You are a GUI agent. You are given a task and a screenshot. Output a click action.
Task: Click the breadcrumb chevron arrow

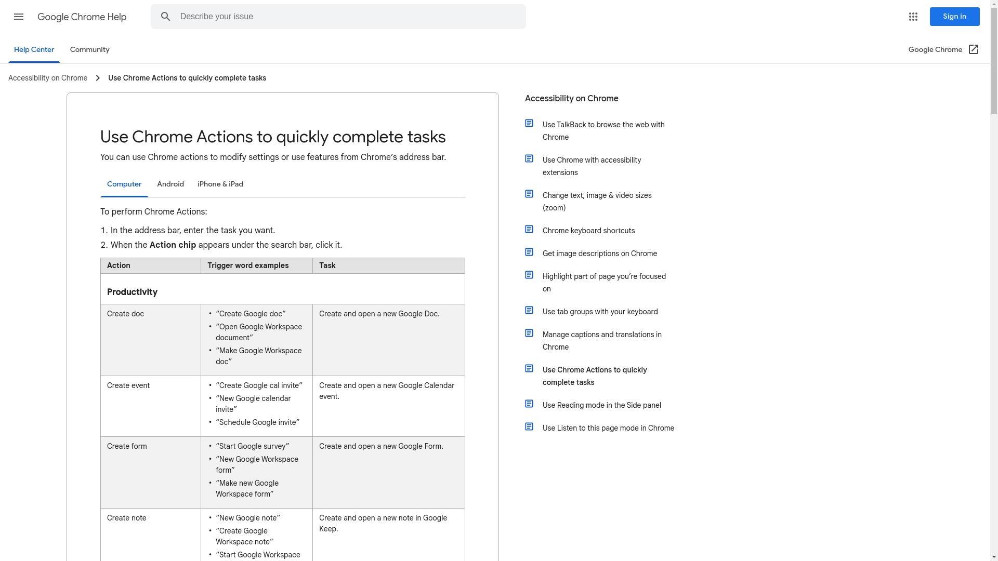(98, 78)
